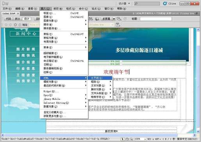Viewport: 201px width, 142px height.
Task: Expand the 布局对象 submenu
Action: coord(64,42)
